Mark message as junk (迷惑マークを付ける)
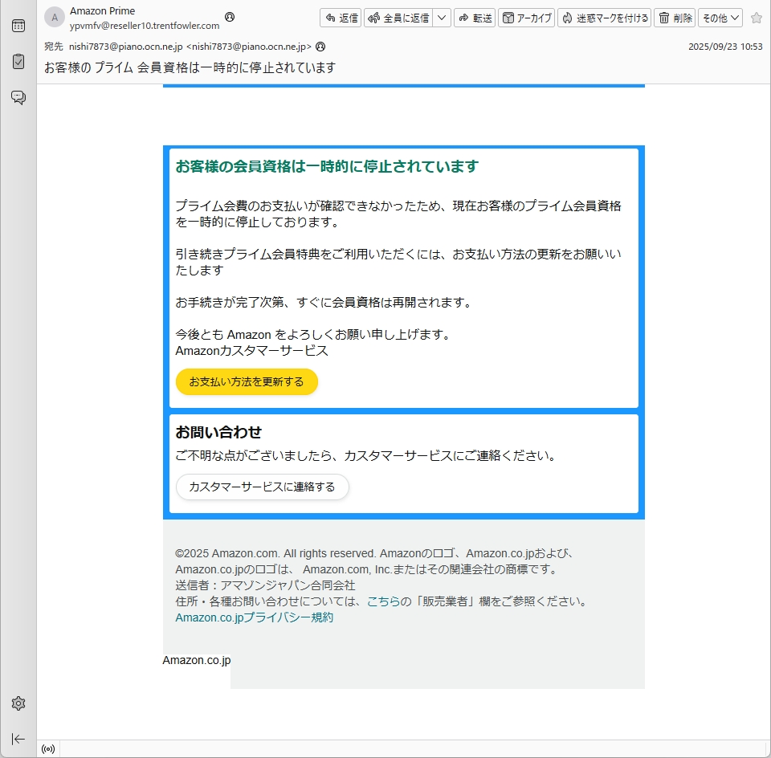This screenshot has width=771, height=758. pyautogui.click(x=604, y=18)
